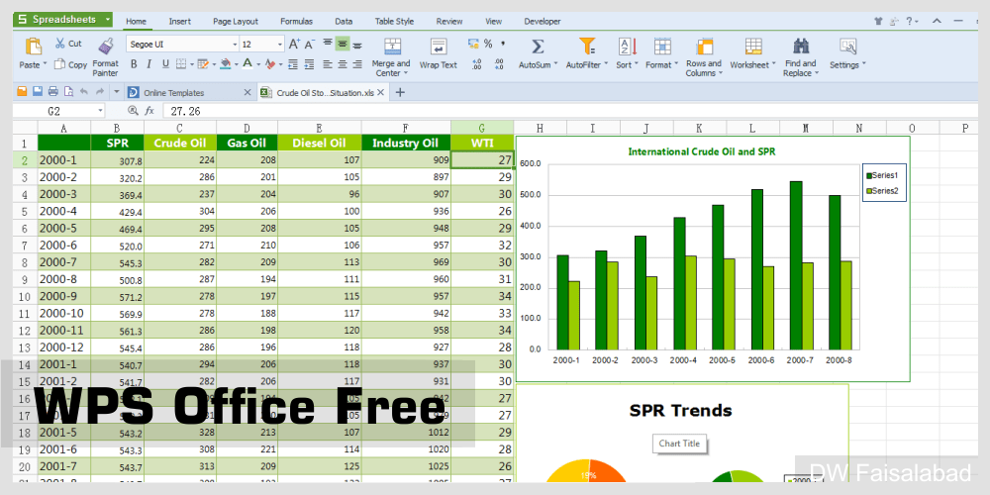Decrease the cell indent
The height and width of the screenshot is (495, 990).
293,63
